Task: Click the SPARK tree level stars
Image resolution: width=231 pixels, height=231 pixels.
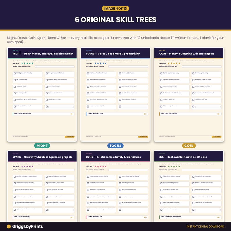Action: pyautogui.click(x=27, y=166)
